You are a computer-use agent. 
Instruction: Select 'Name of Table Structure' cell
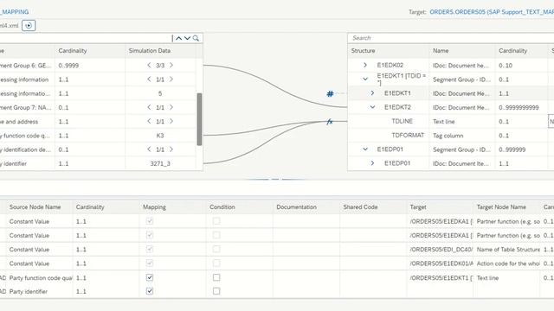click(506, 250)
